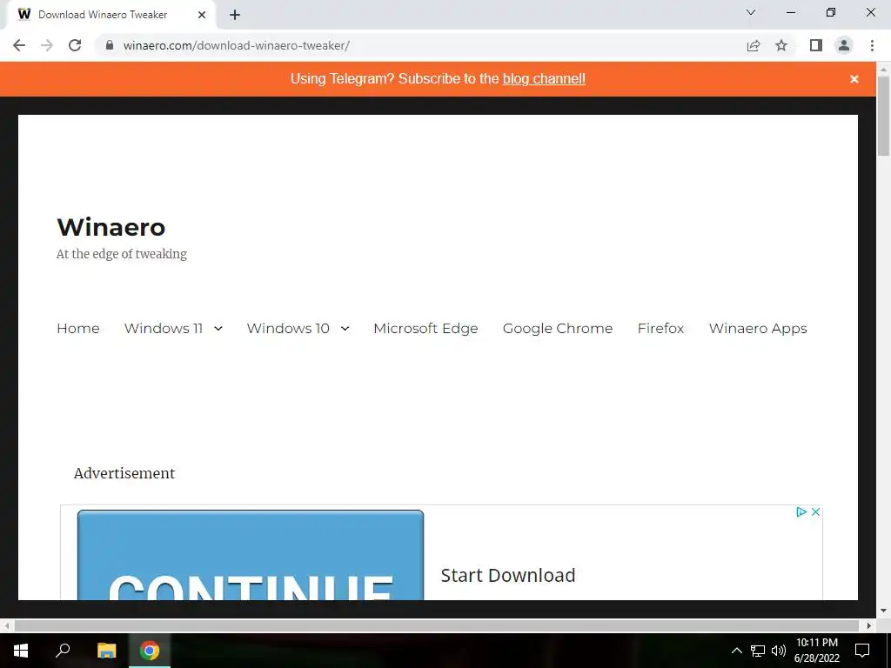Viewport: 891px width, 668px height.
Task: Open the Google Chrome menu item
Action: tap(558, 328)
